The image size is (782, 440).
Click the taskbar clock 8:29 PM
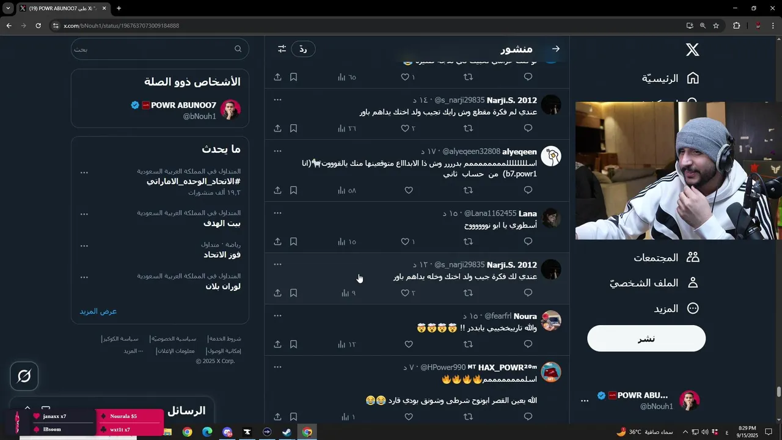(748, 431)
